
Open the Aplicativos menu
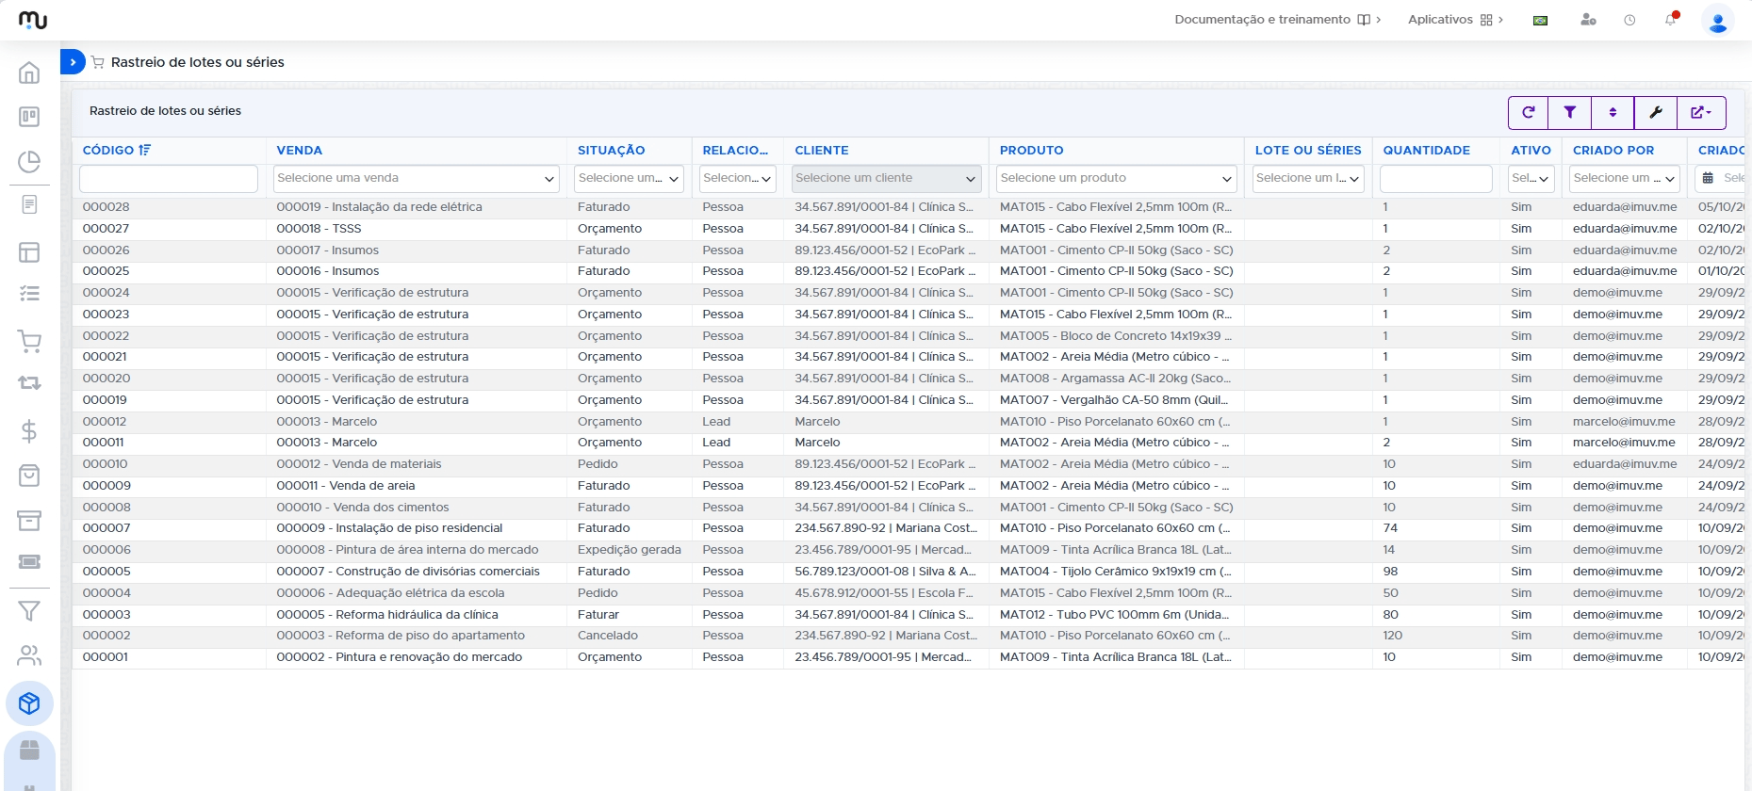(x=1455, y=20)
